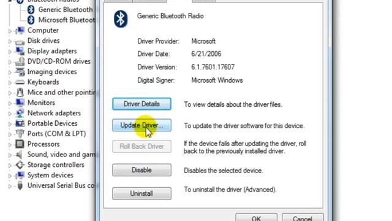Click the 'Generic Bluetooth Radio' dialog heading
The image size is (392, 221).
[170, 16]
